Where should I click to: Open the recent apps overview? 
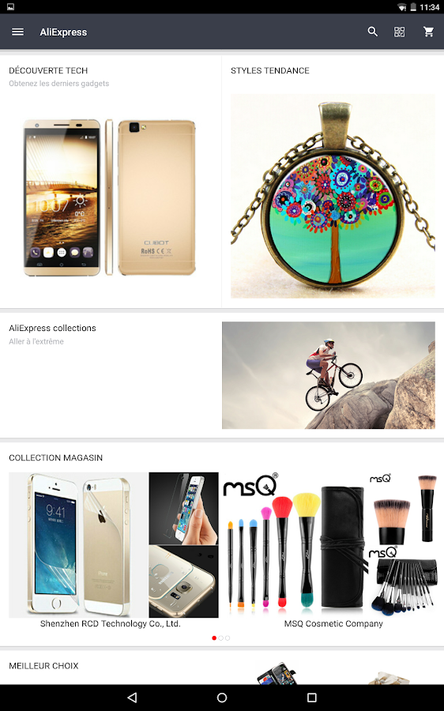[311, 698]
